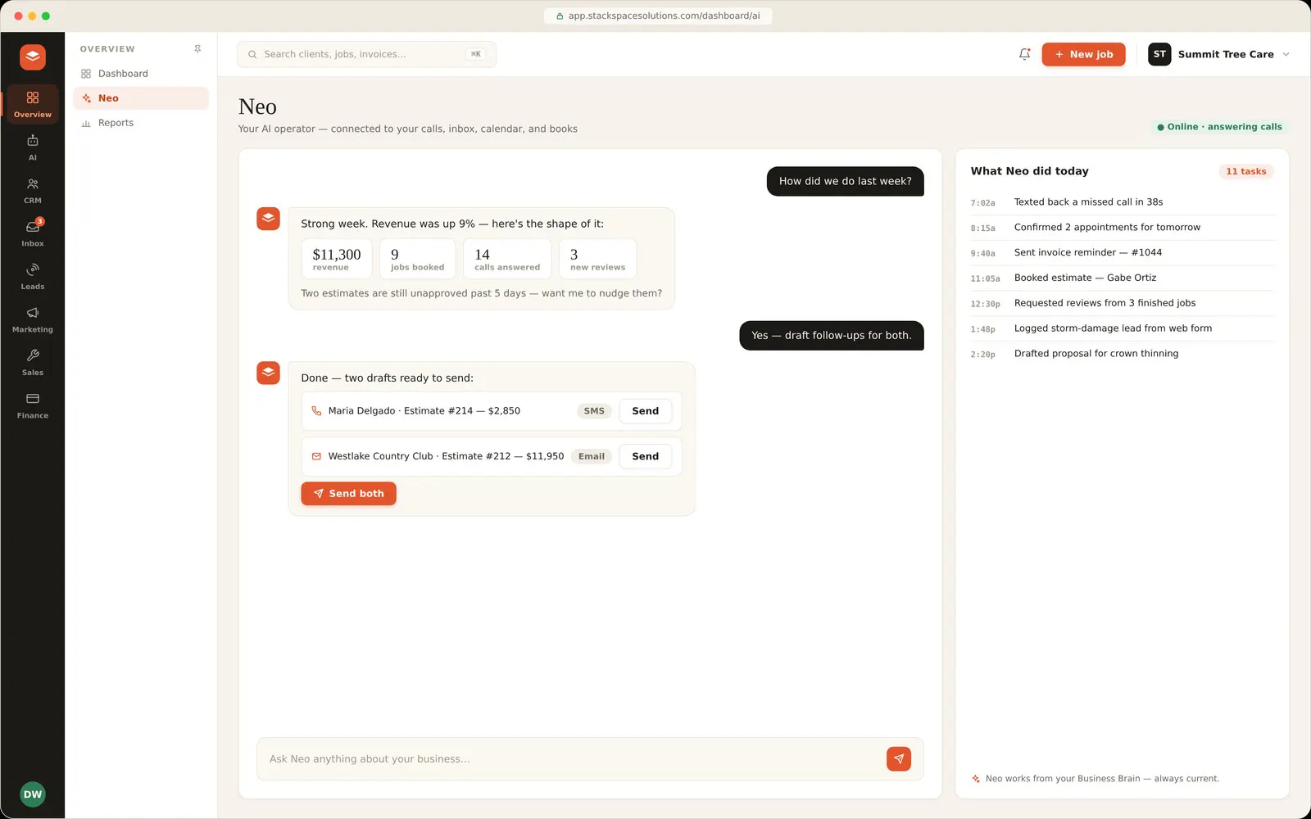1311x819 pixels.
Task: Select 'Confirmed 2 appointments for tomorrow'
Action: [1123, 228]
